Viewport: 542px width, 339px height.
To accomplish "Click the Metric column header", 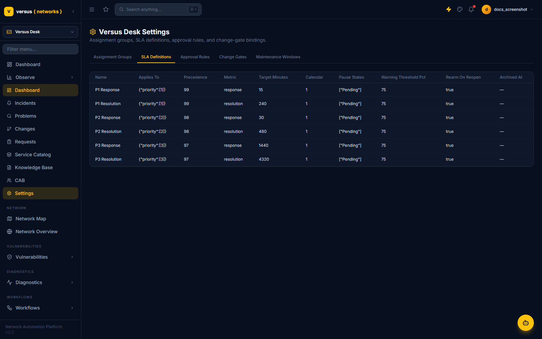I will pos(230,77).
